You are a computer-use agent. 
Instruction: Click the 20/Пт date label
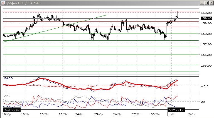(x=44, y=114)
